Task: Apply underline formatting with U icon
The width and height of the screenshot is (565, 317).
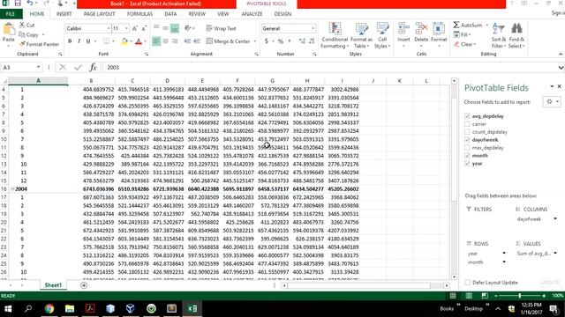Action: (88, 41)
